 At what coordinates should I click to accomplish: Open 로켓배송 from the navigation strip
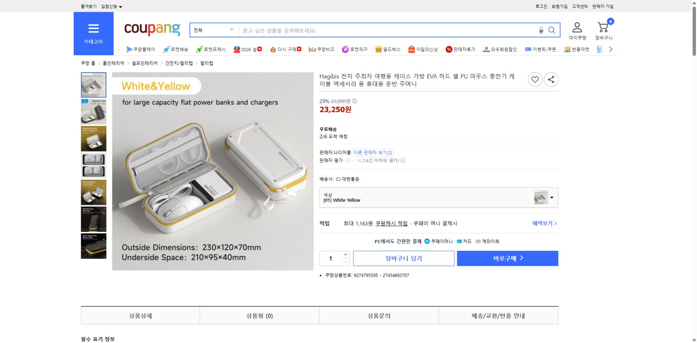click(175, 49)
